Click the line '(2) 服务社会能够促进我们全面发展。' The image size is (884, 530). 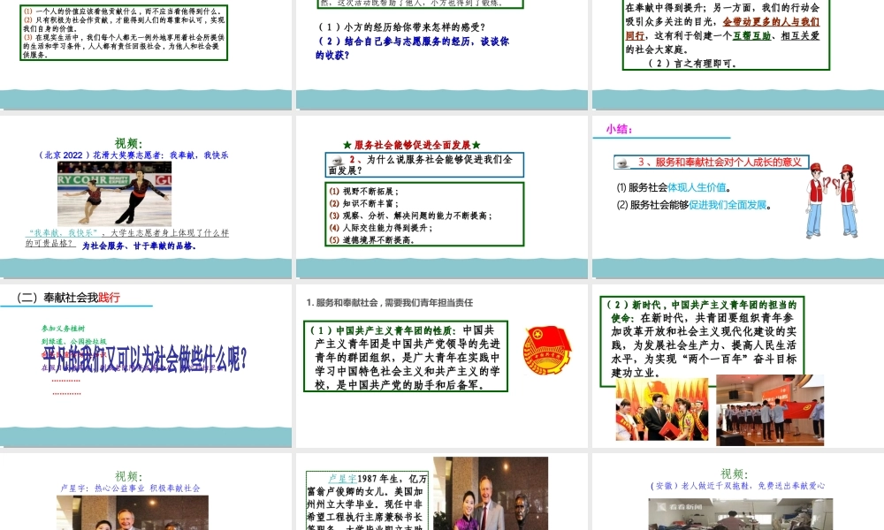click(694, 205)
